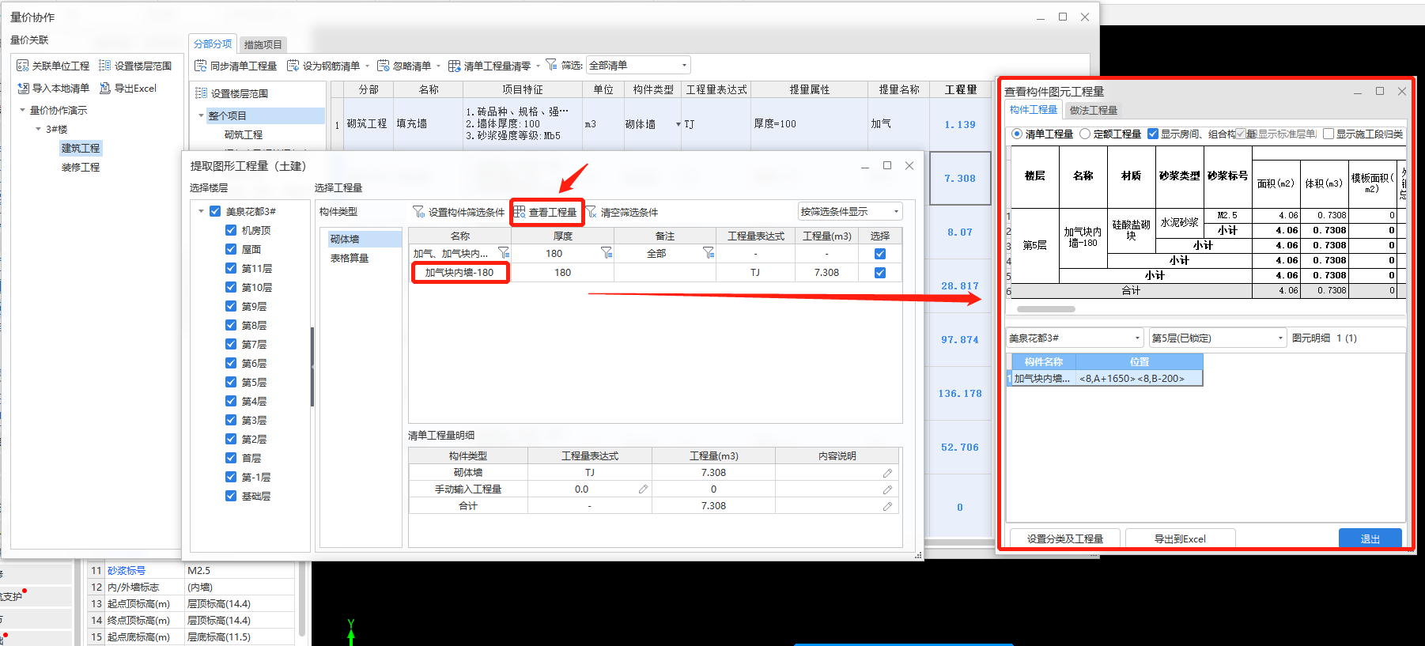This screenshot has height=646, width=1425.
Task: Click horizontal scrollbar in 构件工程量 table
Action: 1045,309
